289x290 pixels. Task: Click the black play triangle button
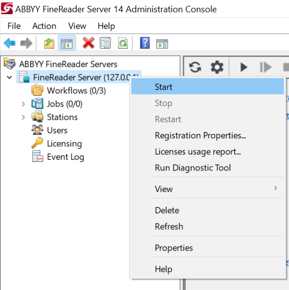244,67
